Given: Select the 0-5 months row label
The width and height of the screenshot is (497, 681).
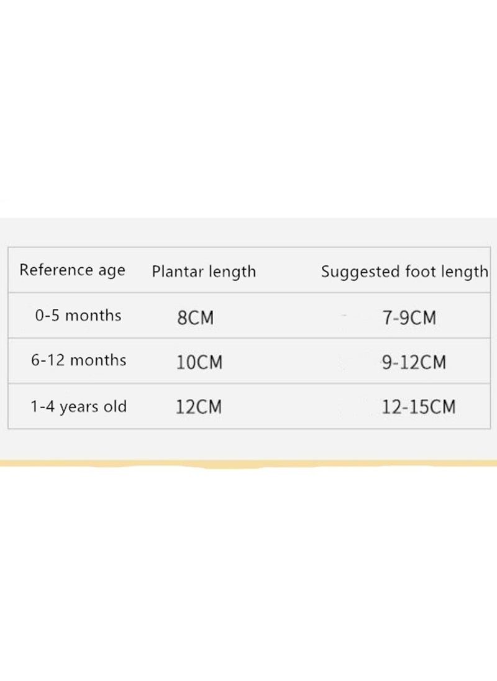Looking at the screenshot, I should [78, 315].
